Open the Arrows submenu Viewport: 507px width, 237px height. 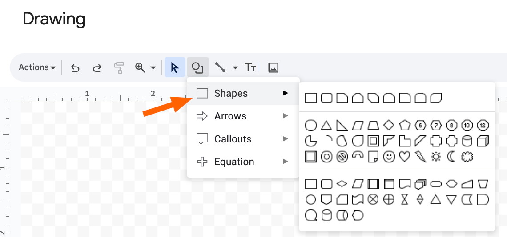pyautogui.click(x=243, y=116)
